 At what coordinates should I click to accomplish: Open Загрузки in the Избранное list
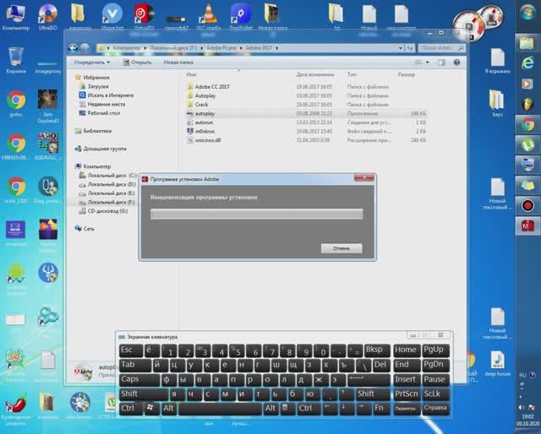point(94,86)
